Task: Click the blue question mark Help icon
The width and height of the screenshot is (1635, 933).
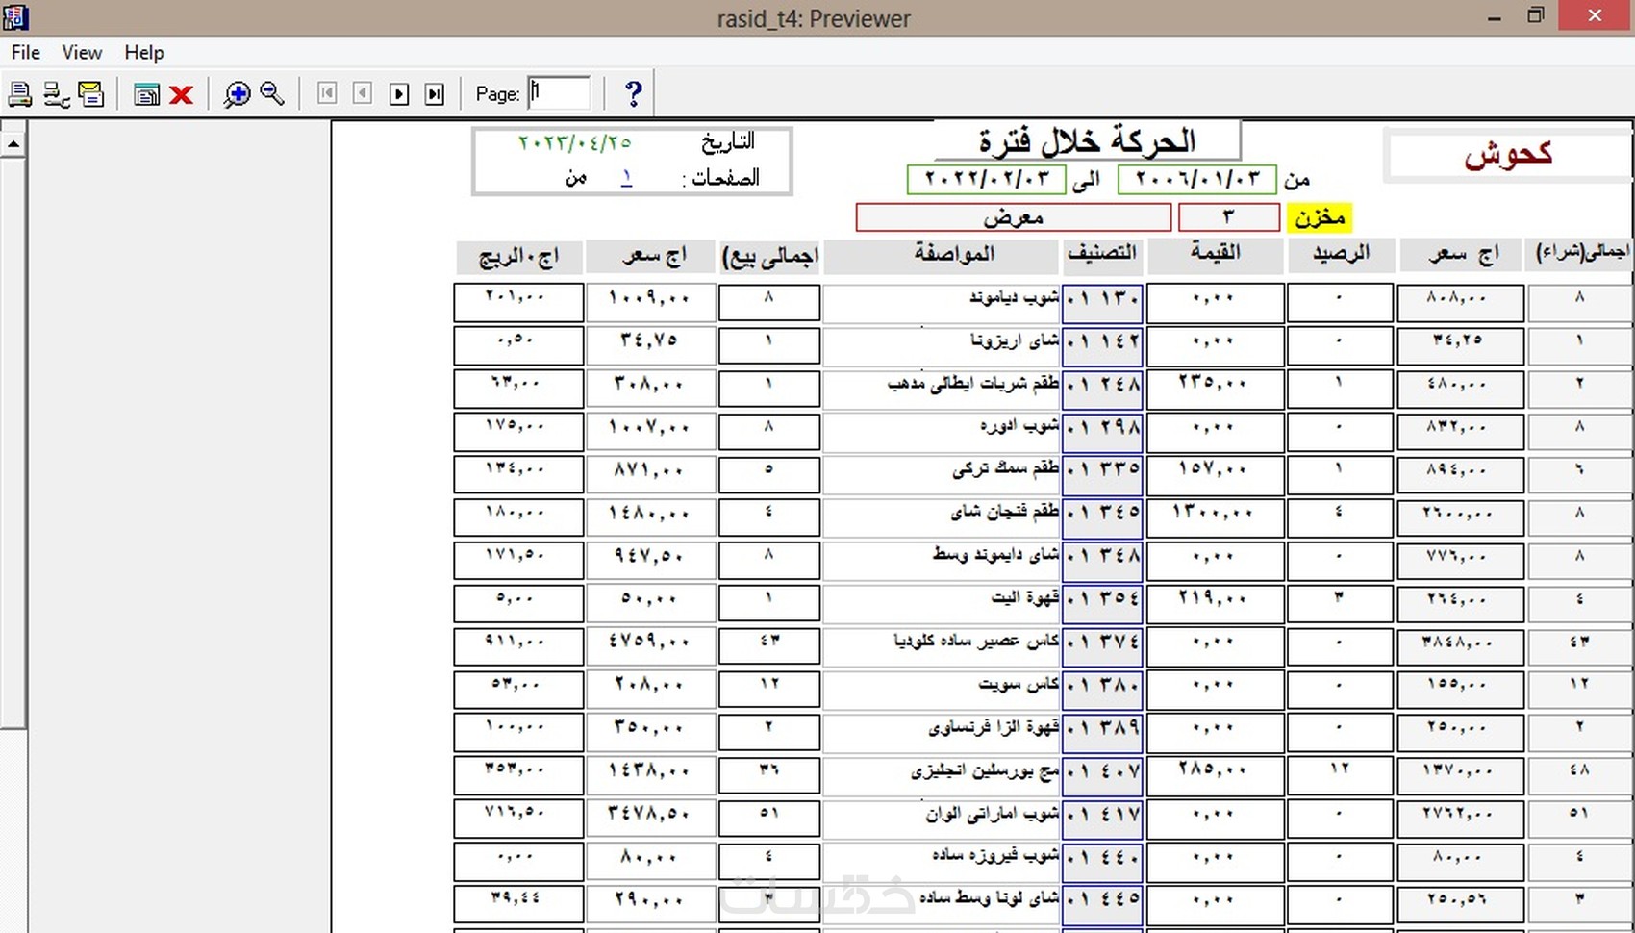Action: (633, 93)
